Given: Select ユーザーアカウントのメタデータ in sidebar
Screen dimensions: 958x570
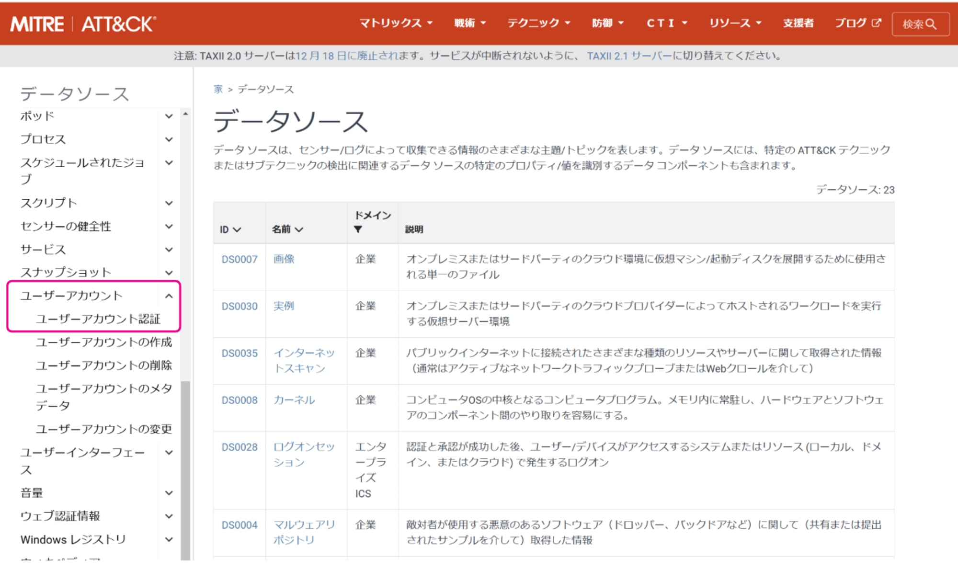Looking at the screenshot, I should point(104,397).
